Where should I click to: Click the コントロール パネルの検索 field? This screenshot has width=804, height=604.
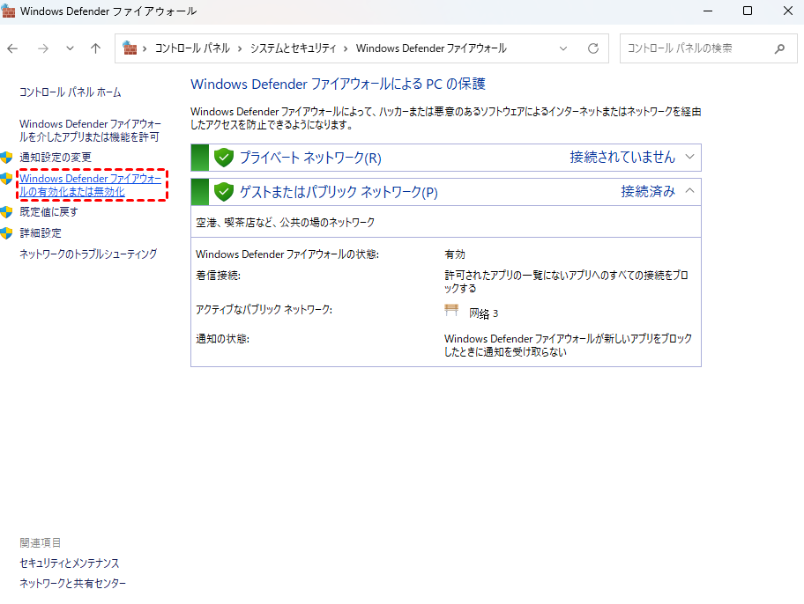click(696, 48)
